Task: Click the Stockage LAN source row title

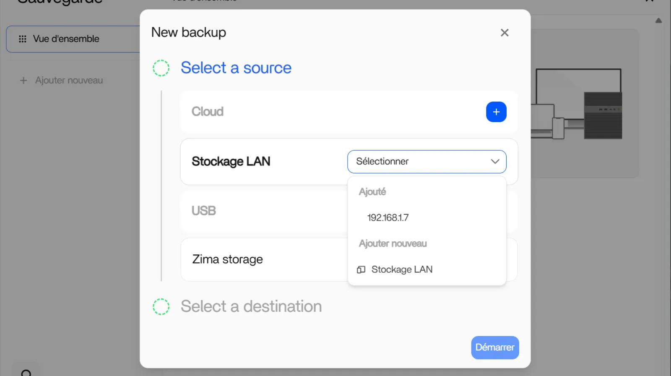Action: pos(231,162)
